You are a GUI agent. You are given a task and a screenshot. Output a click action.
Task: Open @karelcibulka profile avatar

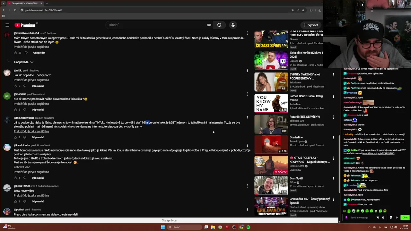point(7,147)
